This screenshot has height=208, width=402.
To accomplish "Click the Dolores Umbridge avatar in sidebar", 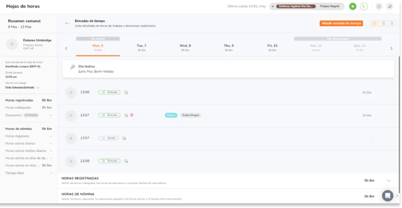I will 12,44.
